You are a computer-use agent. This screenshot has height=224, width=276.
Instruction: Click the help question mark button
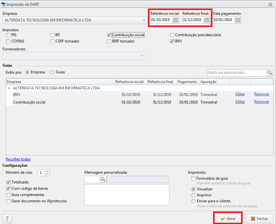click(7, 219)
